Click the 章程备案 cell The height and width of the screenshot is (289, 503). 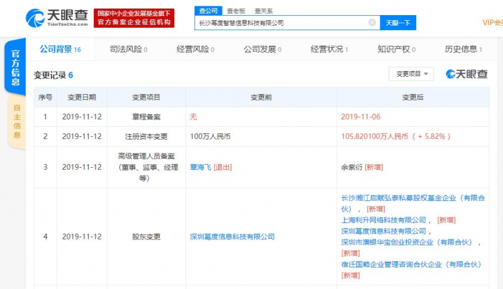146,117
